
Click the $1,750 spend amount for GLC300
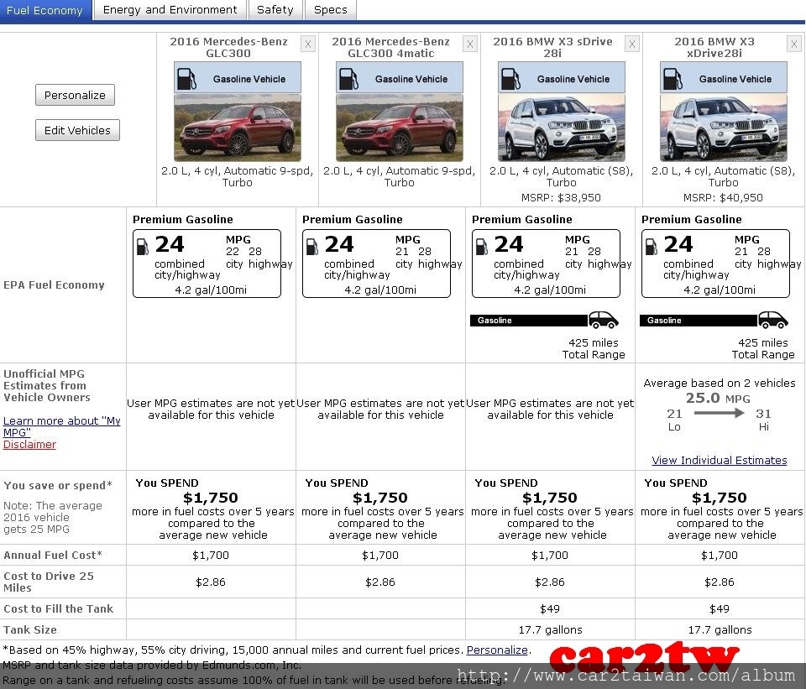pos(211,498)
